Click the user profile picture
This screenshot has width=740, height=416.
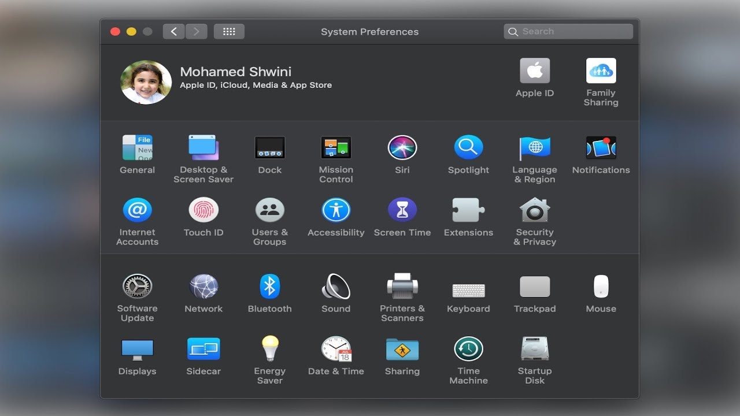click(x=146, y=82)
